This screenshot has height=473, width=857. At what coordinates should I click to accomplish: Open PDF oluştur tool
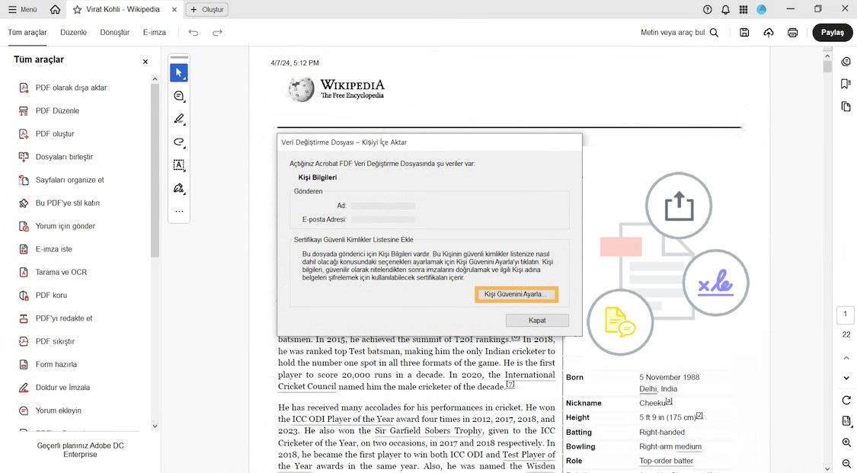pos(55,133)
